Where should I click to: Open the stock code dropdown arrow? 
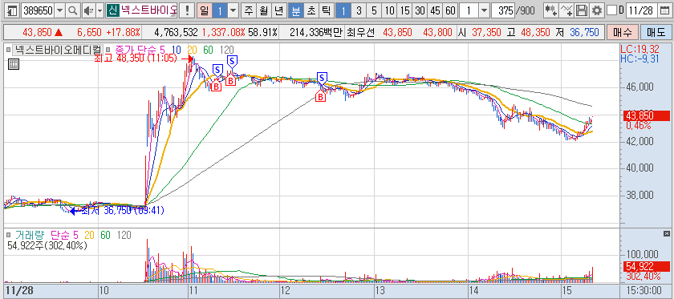pos(59,10)
